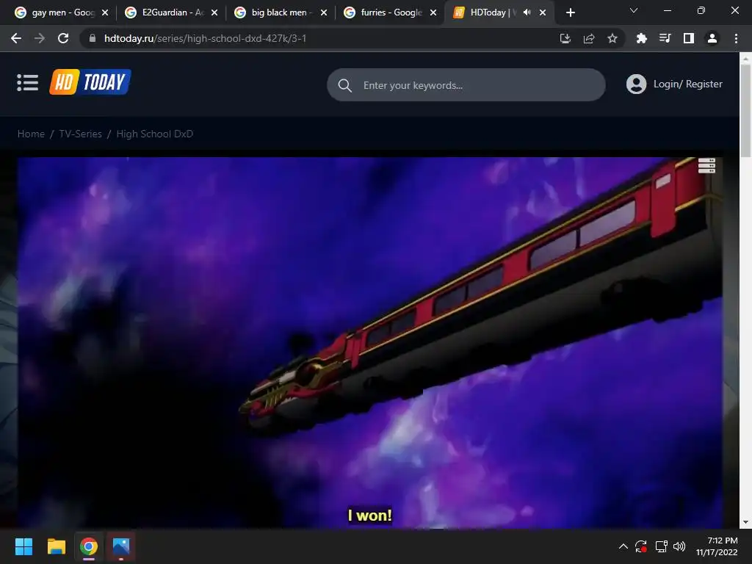Image resolution: width=752 pixels, height=564 pixels.
Task: Go back to the previous page
Action: click(16, 38)
